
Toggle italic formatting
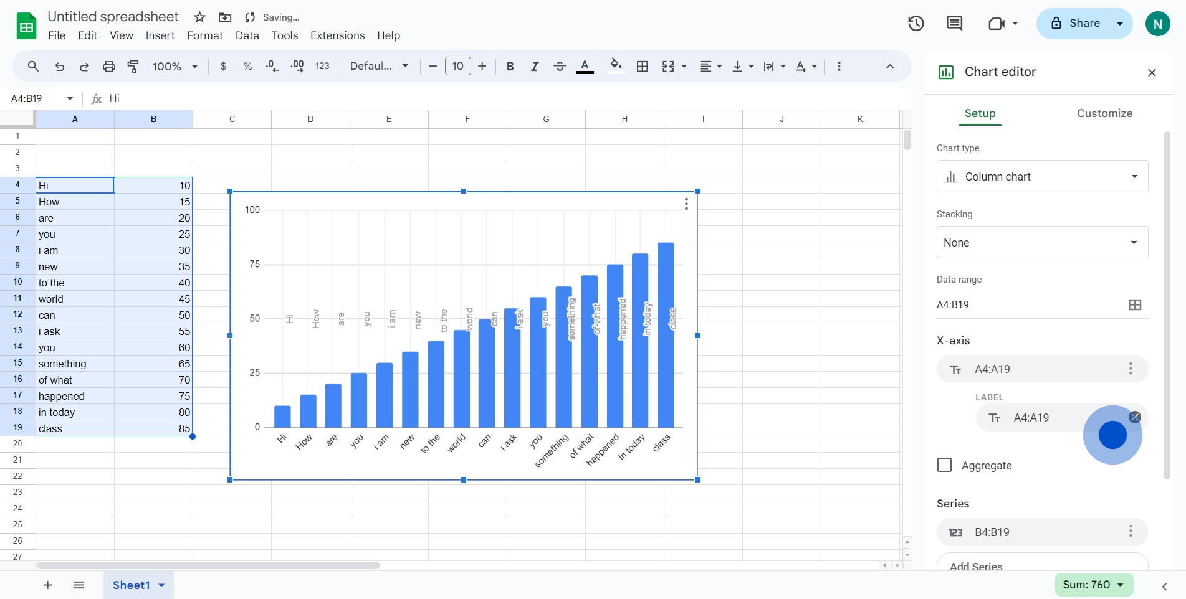(x=534, y=66)
